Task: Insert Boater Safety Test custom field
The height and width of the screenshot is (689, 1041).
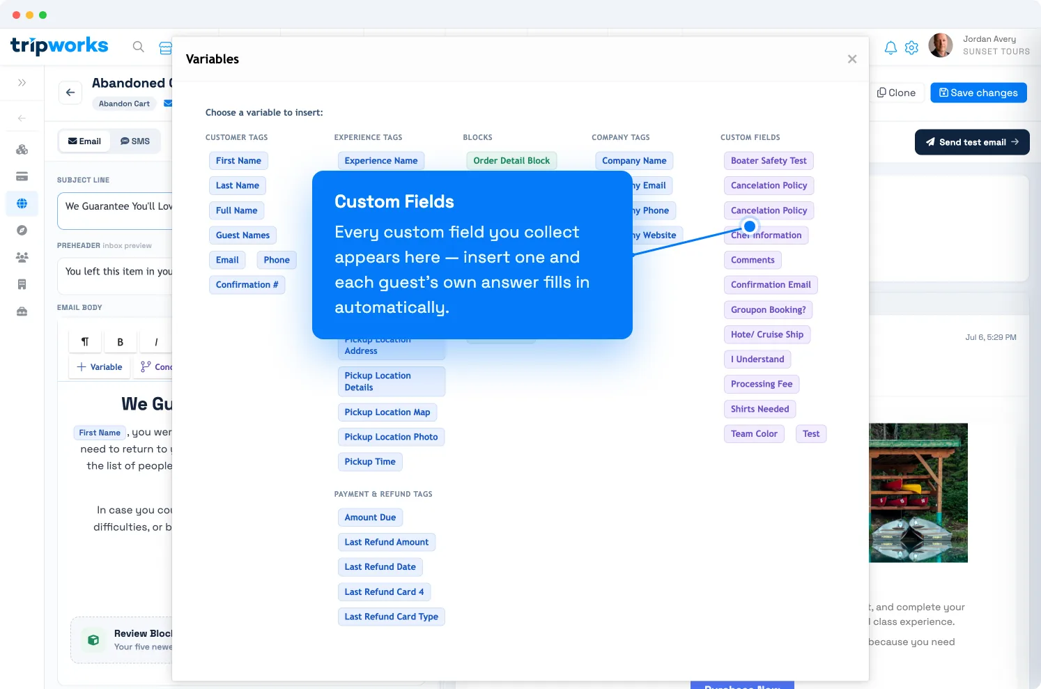Action: pos(769,161)
